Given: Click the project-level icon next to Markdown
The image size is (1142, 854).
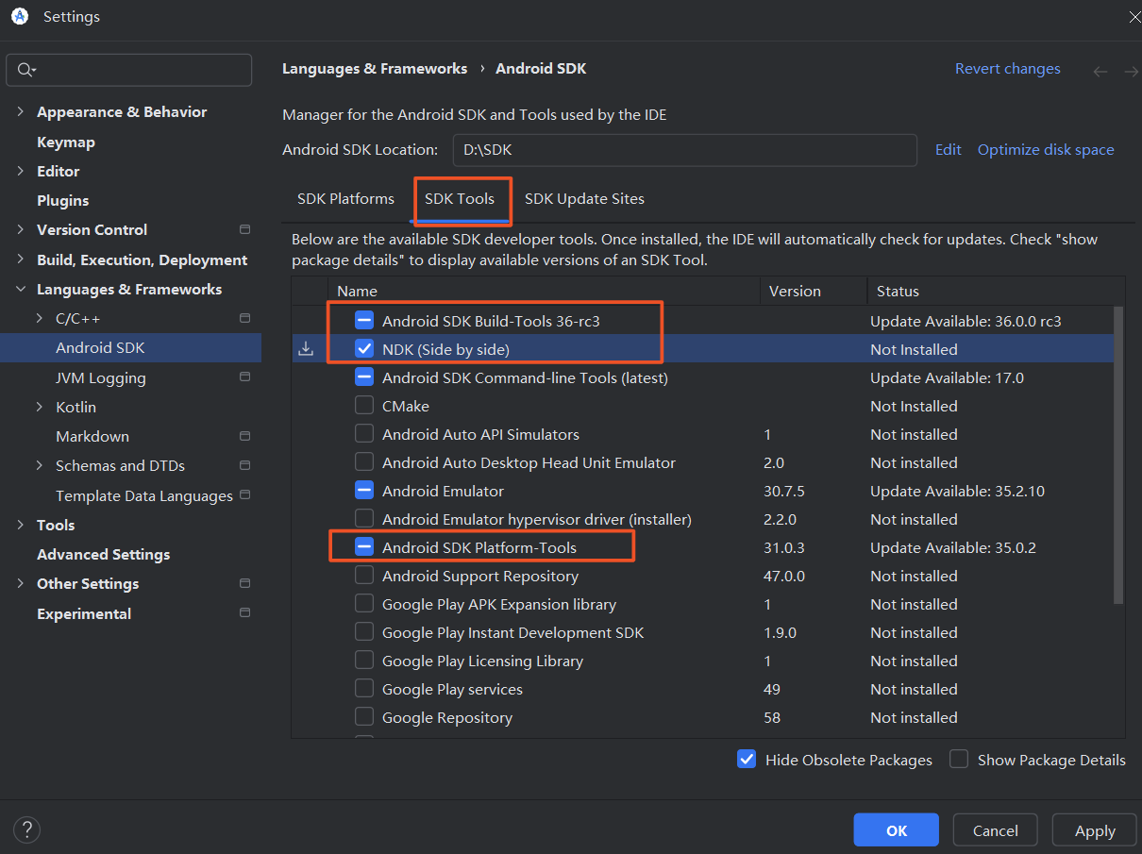Looking at the screenshot, I should tap(245, 436).
